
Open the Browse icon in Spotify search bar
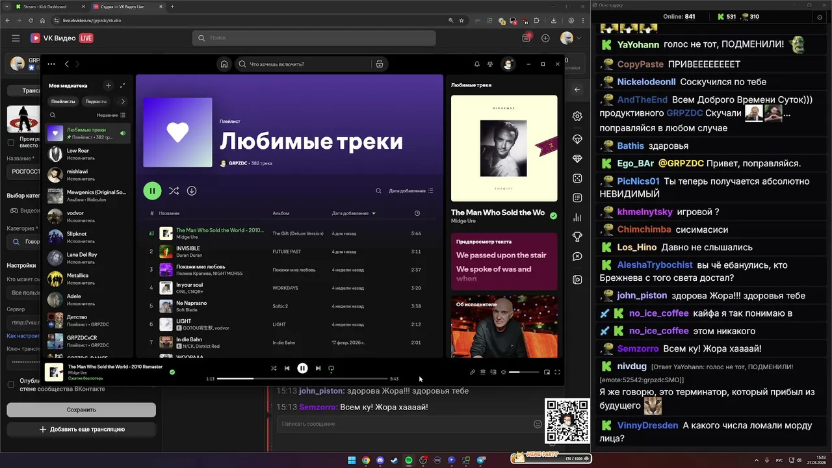[x=380, y=64]
